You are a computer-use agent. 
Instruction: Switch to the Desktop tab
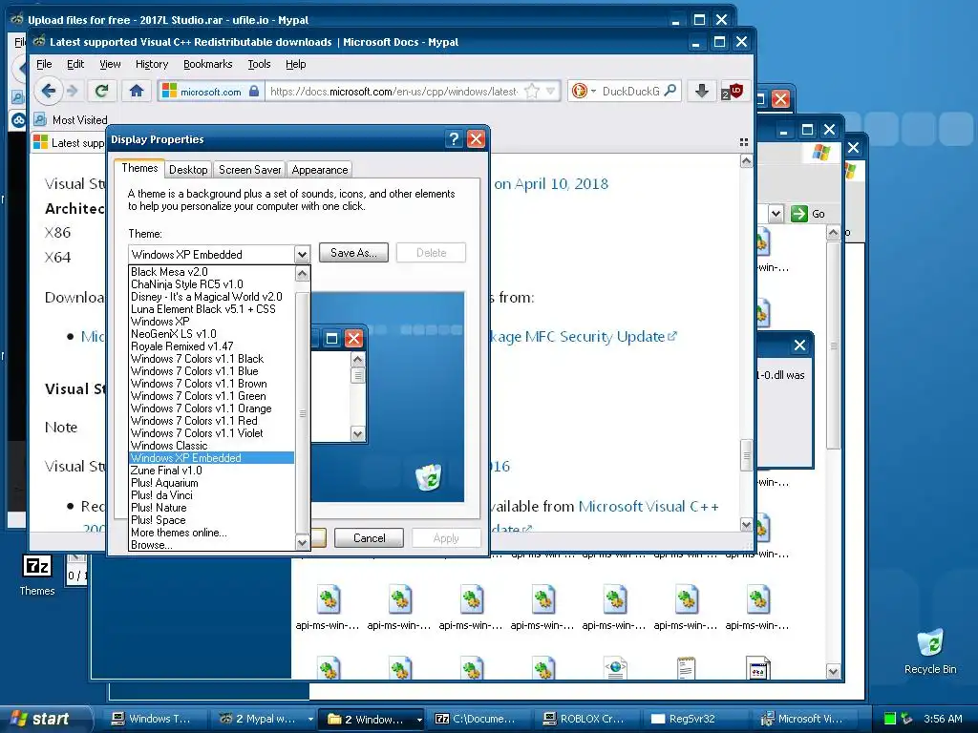[188, 170]
